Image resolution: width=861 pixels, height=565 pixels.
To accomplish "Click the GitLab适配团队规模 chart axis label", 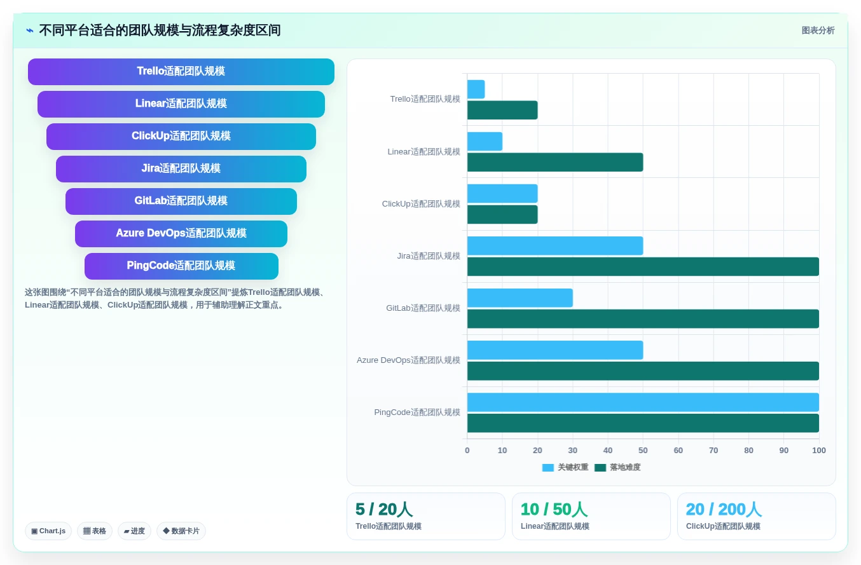I will pos(424,308).
